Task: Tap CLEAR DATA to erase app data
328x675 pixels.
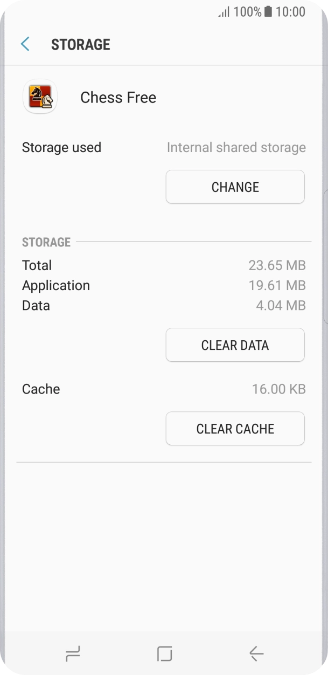Action: click(235, 345)
